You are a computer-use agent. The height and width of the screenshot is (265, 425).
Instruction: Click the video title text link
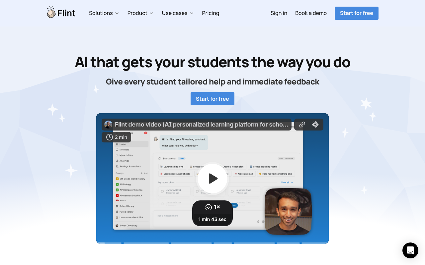202,125
